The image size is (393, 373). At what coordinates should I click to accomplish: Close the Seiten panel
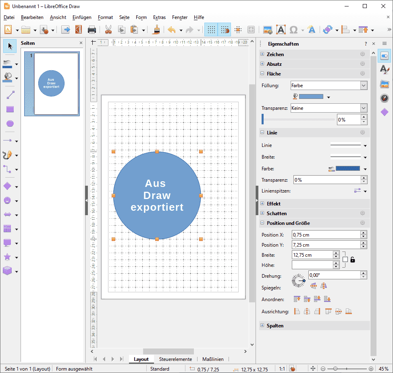click(81, 43)
